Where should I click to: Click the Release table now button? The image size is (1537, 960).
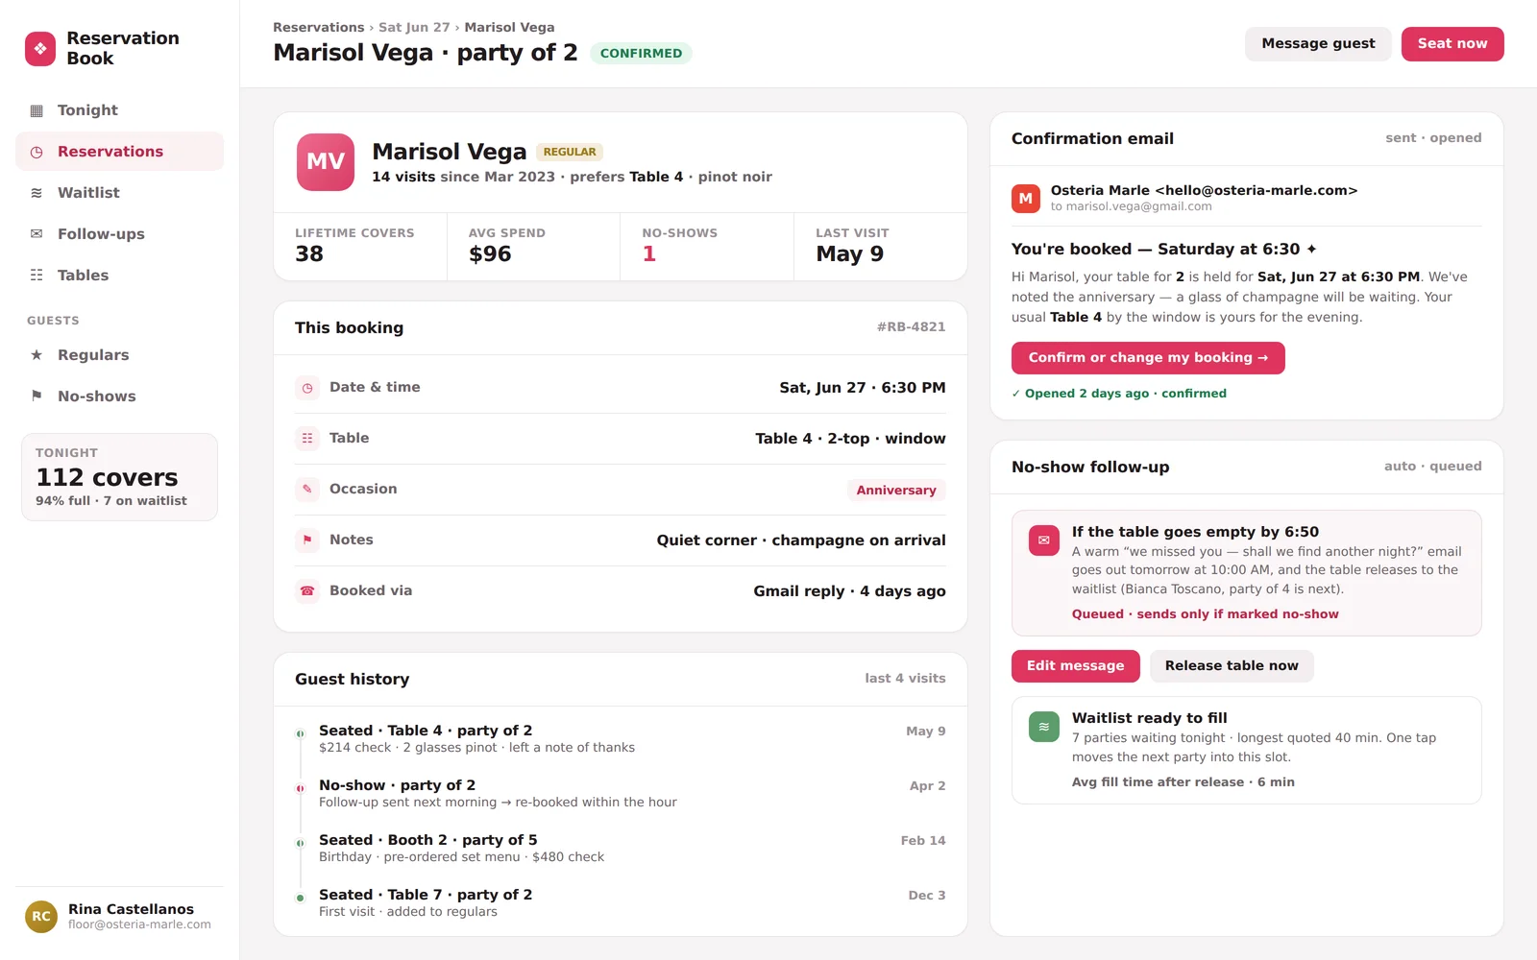pos(1232,666)
